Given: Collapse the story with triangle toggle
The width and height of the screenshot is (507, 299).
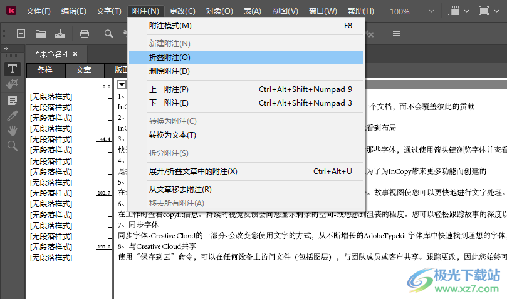Looking at the screenshot, I should point(122,84).
